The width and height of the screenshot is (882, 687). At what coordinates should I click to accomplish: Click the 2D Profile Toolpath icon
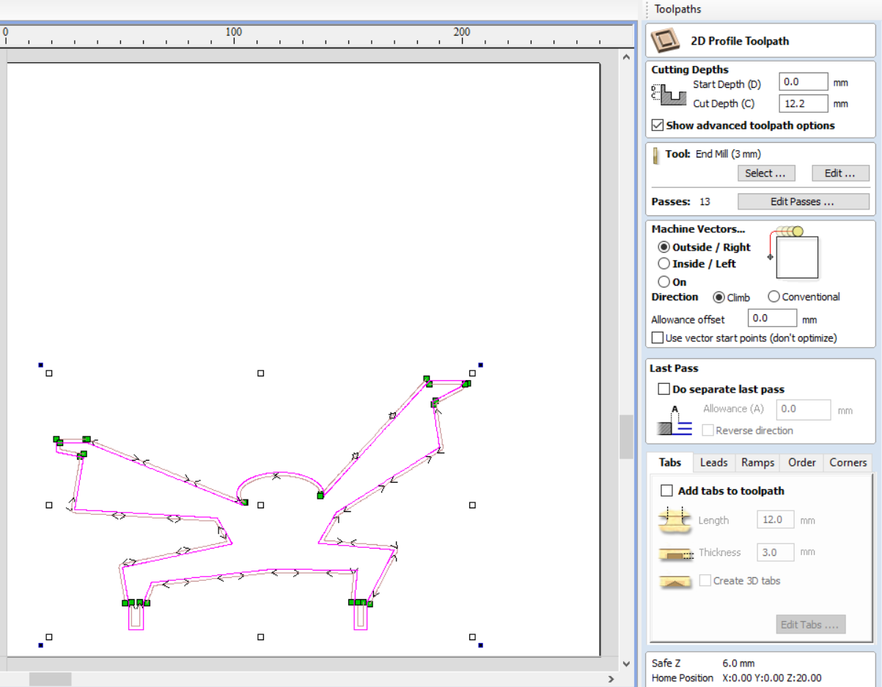(x=666, y=41)
